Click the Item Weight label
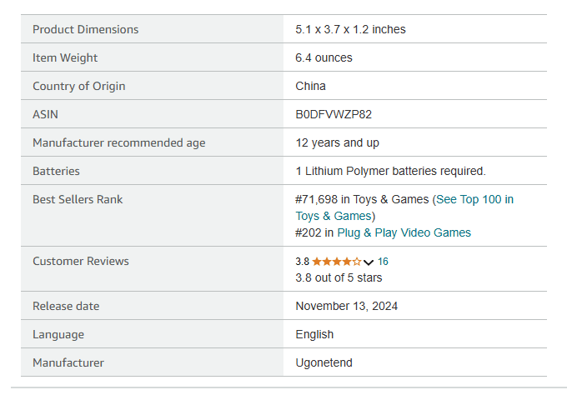The image size is (567, 395). tap(65, 57)
